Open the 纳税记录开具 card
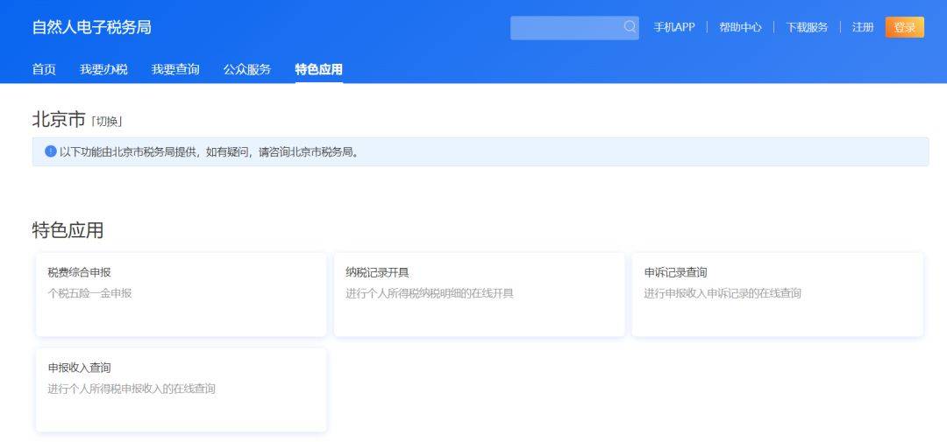This screenshot has height=442, width=947. (479, 294)
